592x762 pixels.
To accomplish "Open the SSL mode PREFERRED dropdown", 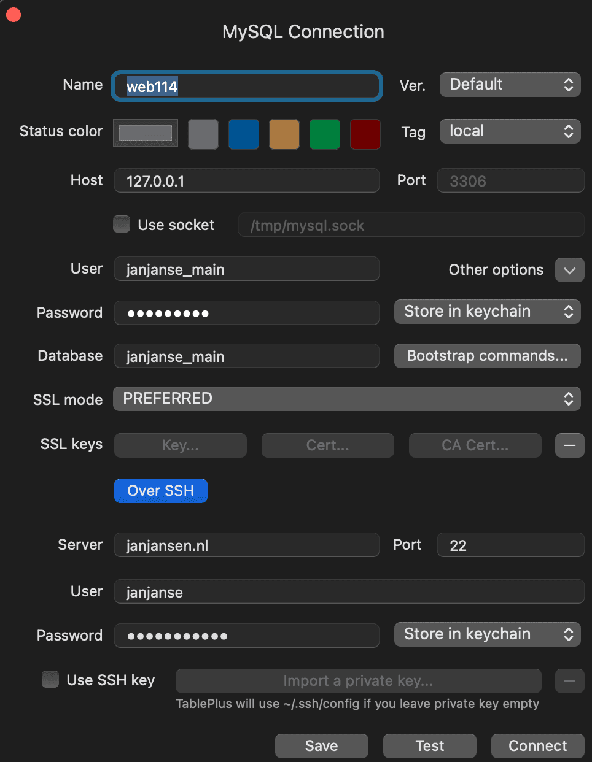I will (x=347, y=399).
